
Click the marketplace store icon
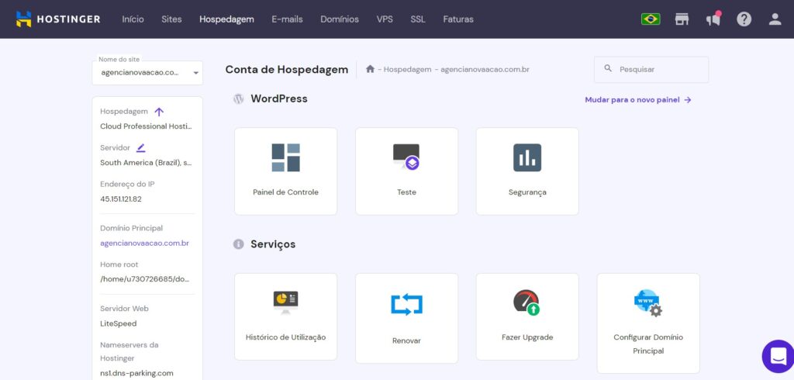coord(682,19)
